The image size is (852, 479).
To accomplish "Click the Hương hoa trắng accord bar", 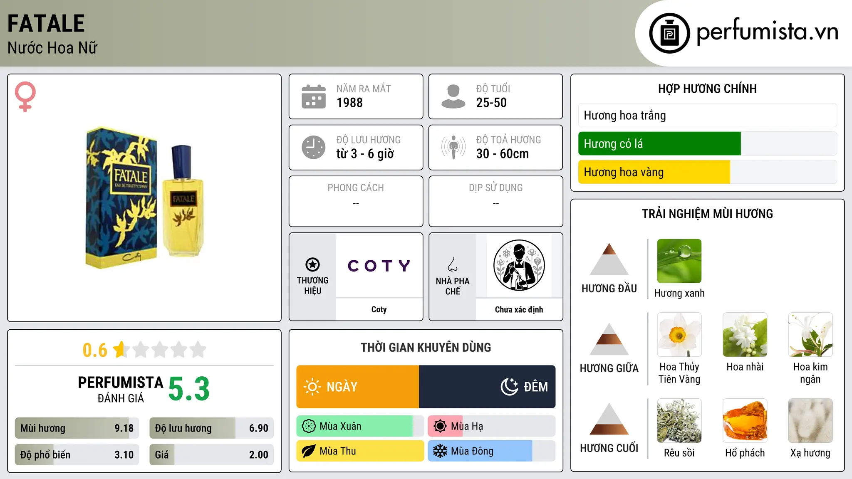I will click(707, 115).
